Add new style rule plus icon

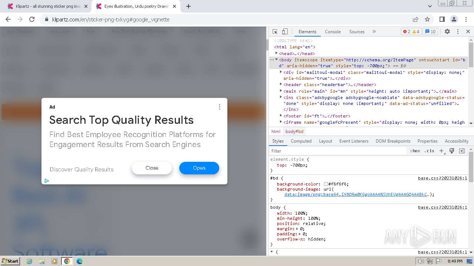point(441,151)
